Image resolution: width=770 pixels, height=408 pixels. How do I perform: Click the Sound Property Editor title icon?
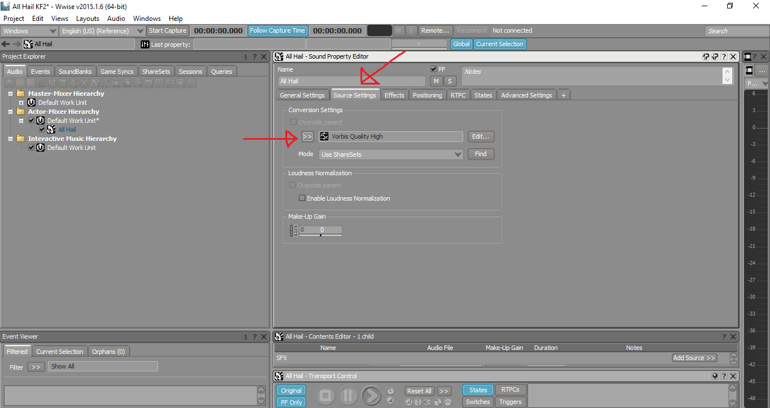click(279, 56)
